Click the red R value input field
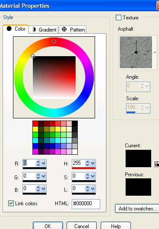 29,163
